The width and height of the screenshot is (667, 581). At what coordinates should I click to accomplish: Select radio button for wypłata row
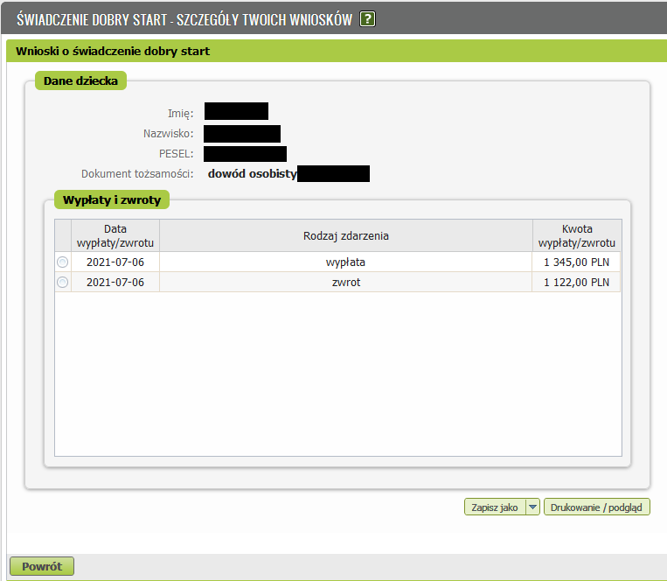point(63,262)
